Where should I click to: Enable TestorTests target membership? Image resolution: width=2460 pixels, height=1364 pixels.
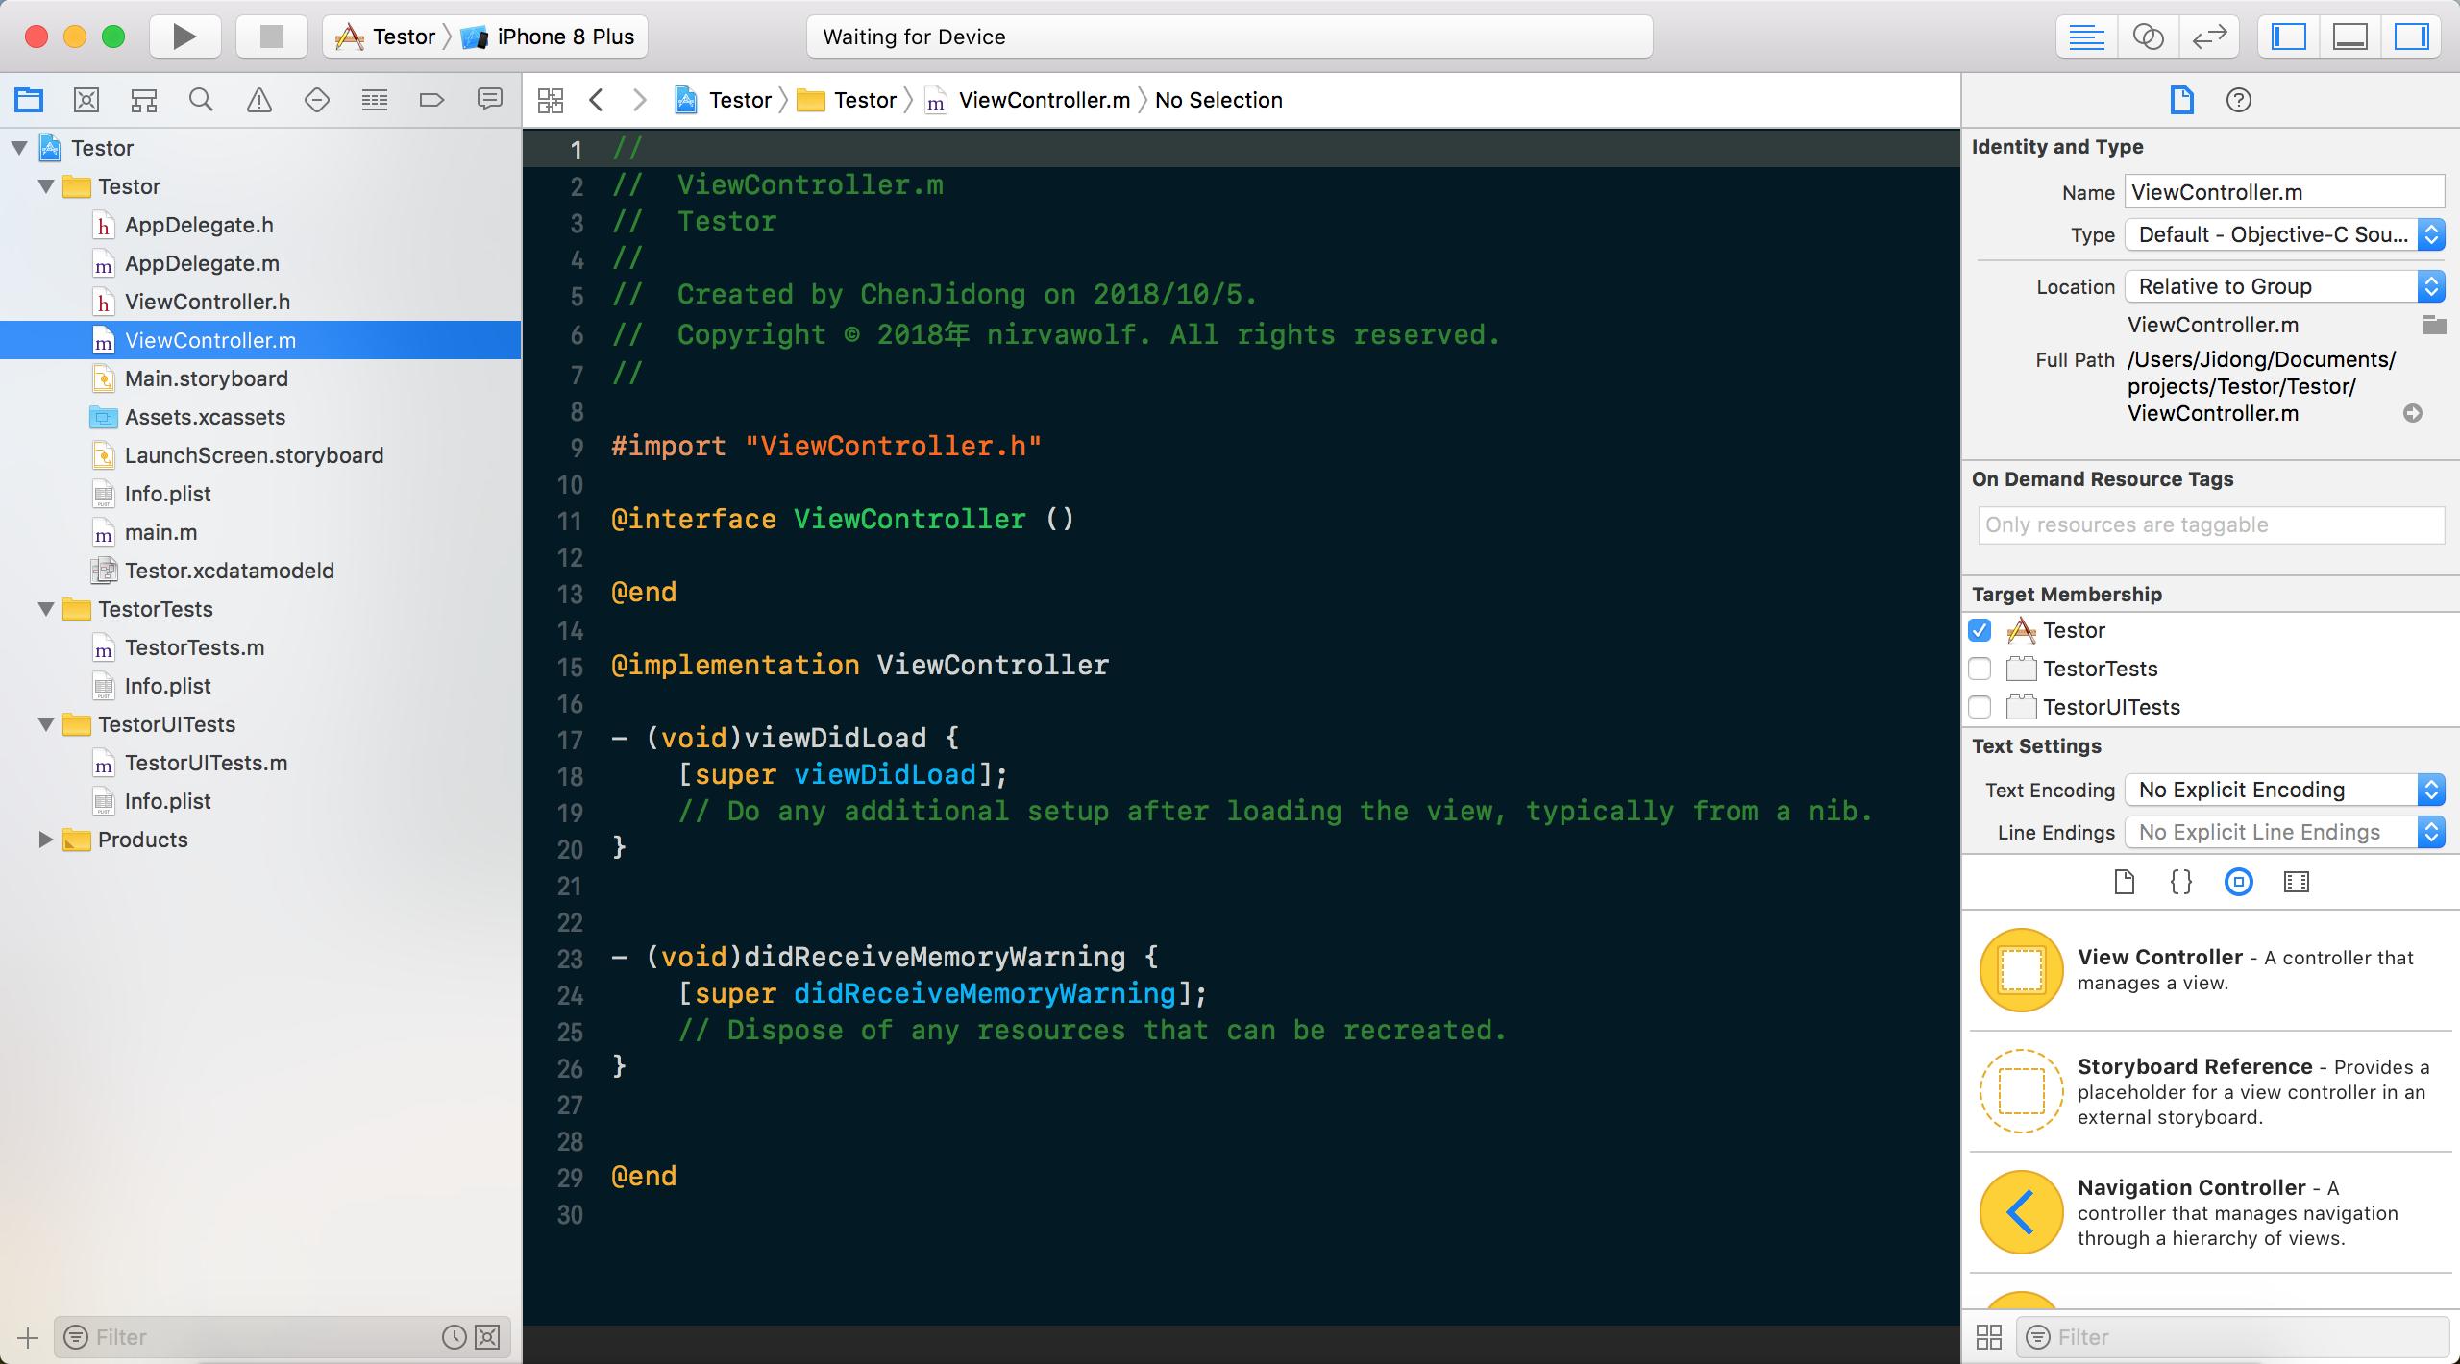(1980, 669)
